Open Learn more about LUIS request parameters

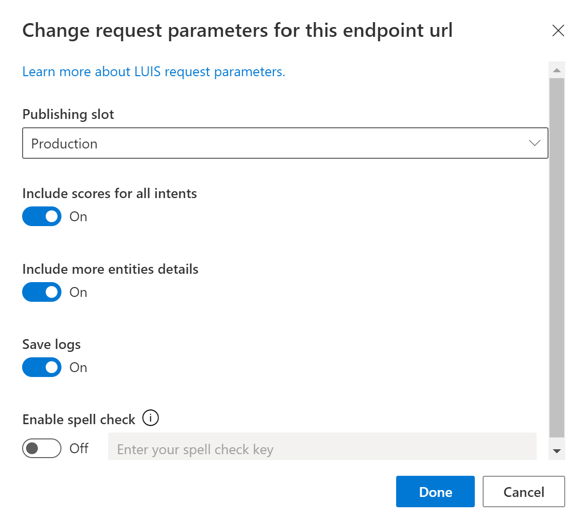(154, 72)
